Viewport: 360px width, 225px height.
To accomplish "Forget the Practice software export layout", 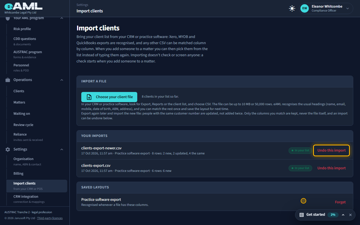I will 340,202.
